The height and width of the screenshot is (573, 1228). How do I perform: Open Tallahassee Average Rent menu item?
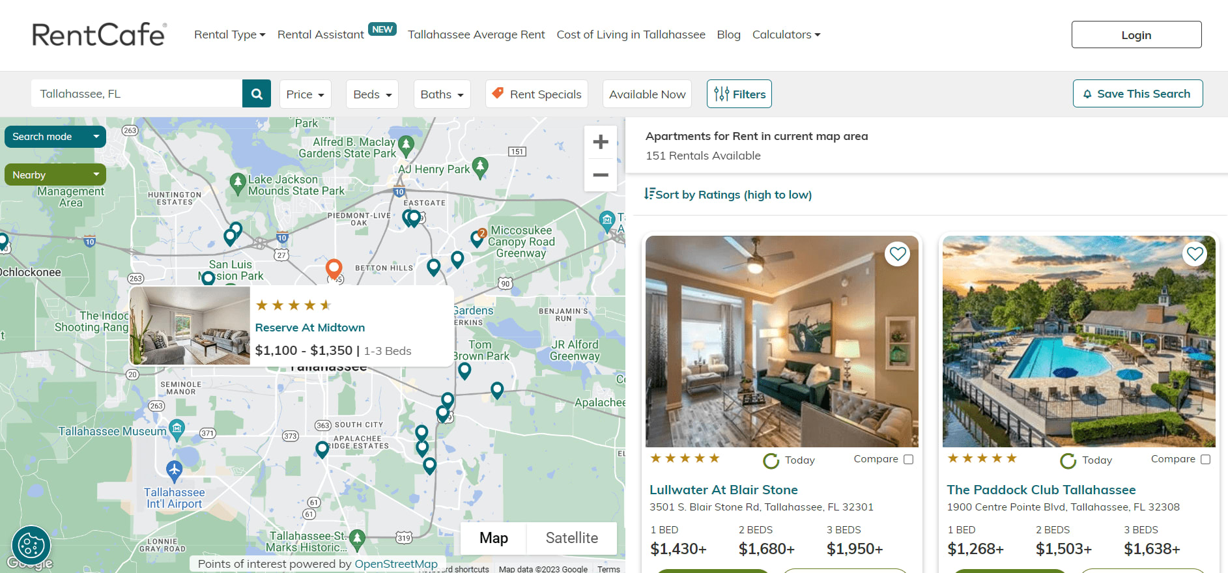476,35
